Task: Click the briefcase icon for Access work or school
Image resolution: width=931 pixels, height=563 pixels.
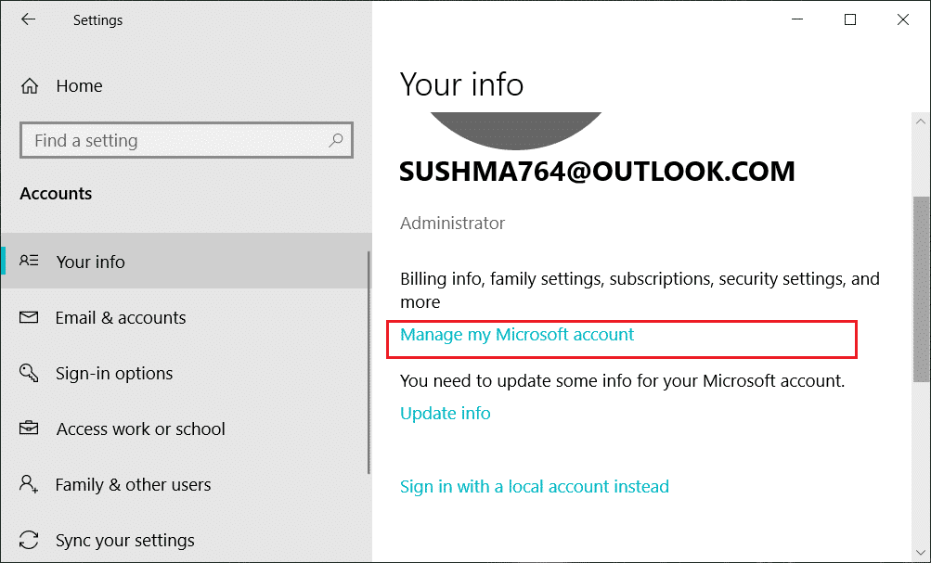Action: [29, 429]
